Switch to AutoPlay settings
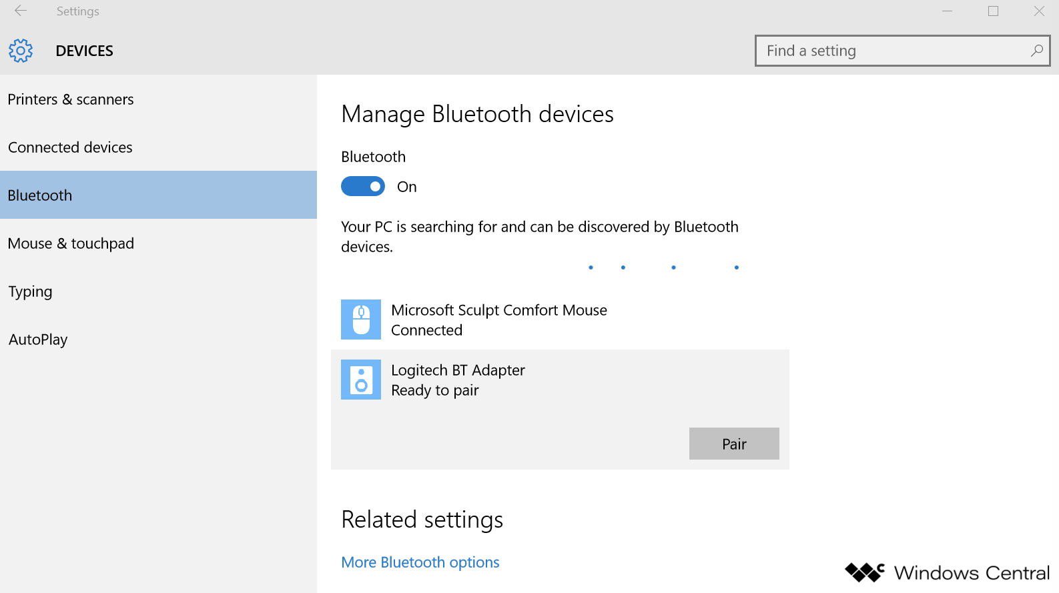Image resolution: width=1059 pixels, height=593 pixels. pyautogui.click(x=158, y=340)
